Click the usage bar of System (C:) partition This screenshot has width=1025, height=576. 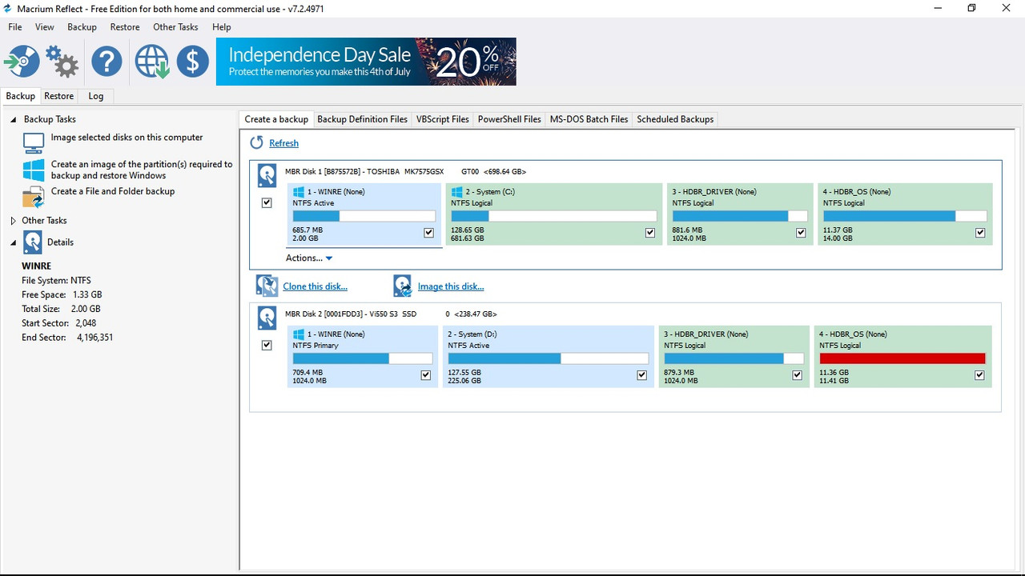[553, 216]
